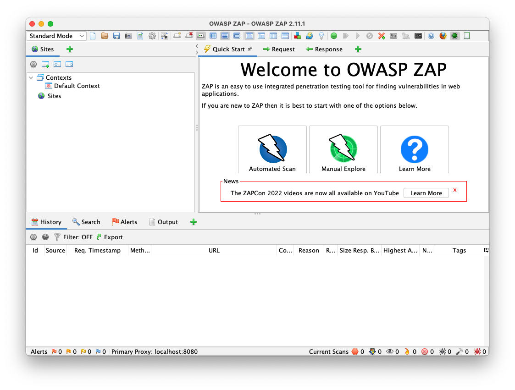This screenshot has height=390, width=515.
Task: Check for updates via lightning globe icon
Action: coord(310,36)
